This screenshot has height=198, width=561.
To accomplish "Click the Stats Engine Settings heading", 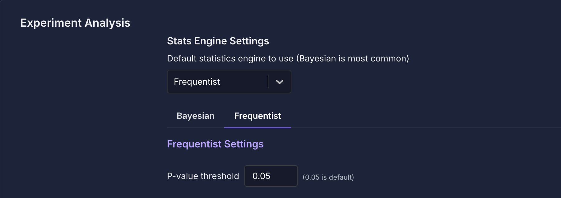I will coord(218,41).
